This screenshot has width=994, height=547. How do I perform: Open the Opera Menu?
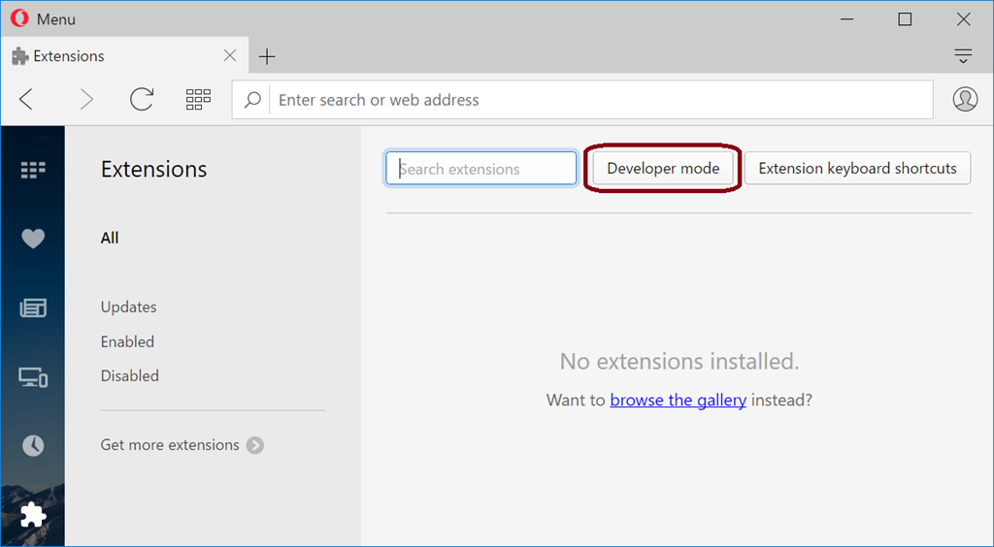point(43,19)
